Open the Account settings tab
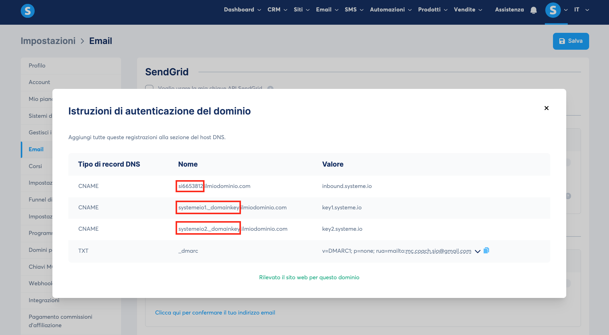 (71, 82)
